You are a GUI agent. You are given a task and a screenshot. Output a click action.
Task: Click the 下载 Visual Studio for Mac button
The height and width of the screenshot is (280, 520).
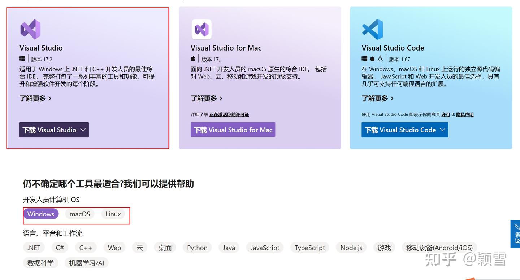pyautogui.click(x=233, y=130)
